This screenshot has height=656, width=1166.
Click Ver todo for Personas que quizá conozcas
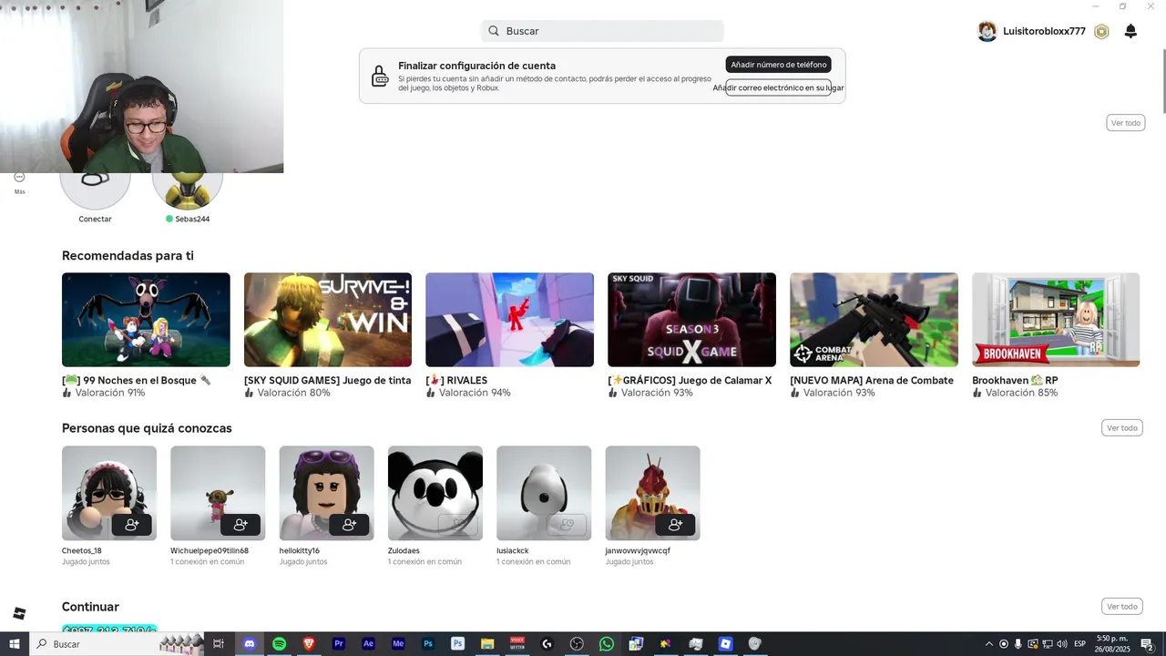[1122, 428]
